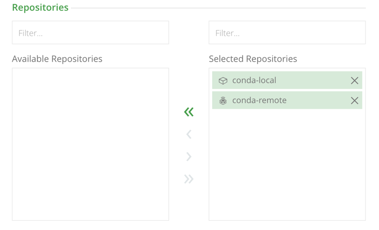Viewport: 379px width, 230px height.
Task: Click the single right chevron arrow
Action: coord(189,157)
